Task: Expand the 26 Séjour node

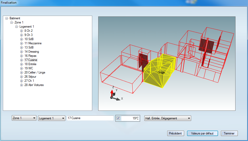Action: 22,77
